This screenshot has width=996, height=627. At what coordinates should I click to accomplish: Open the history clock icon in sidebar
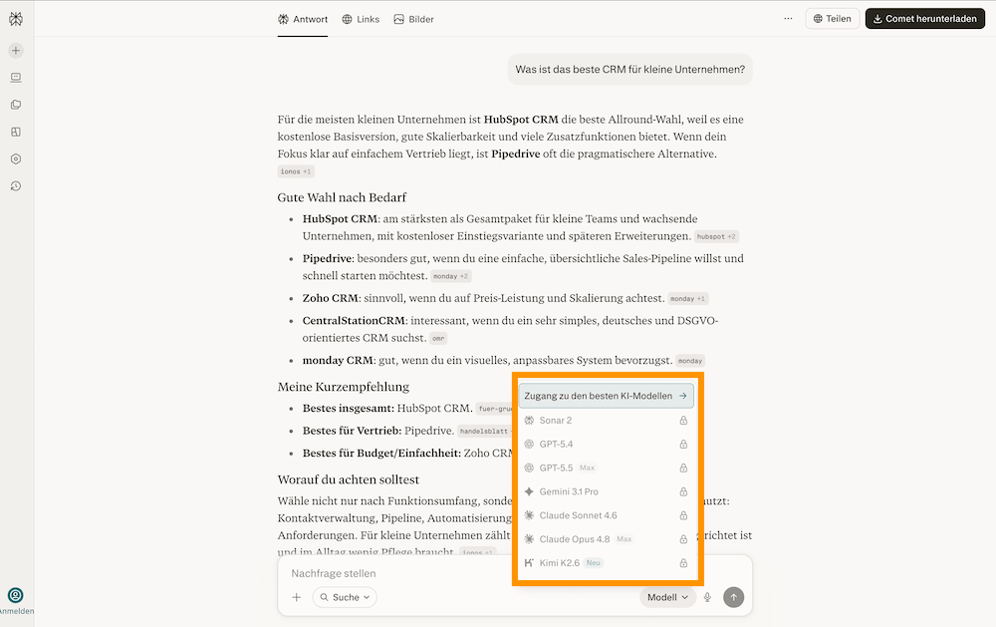click(x=16, y=185)
